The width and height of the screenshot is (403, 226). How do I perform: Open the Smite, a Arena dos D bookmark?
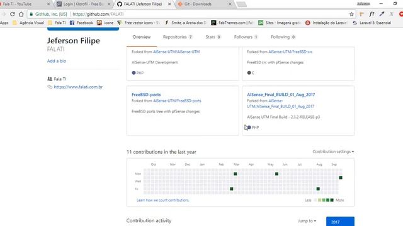click(185, 23)
